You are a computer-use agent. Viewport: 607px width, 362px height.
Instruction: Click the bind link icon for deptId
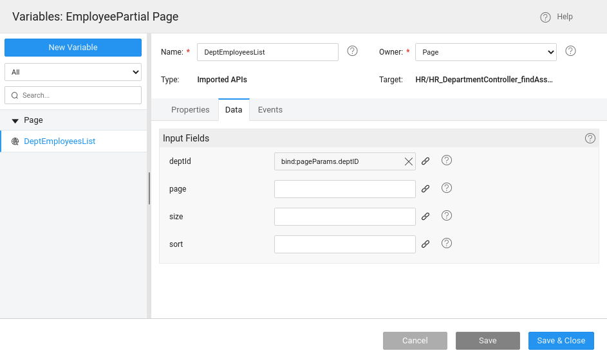425,161
